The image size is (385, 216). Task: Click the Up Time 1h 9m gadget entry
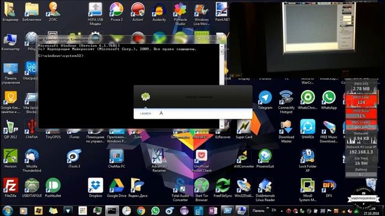coord(361,161)
